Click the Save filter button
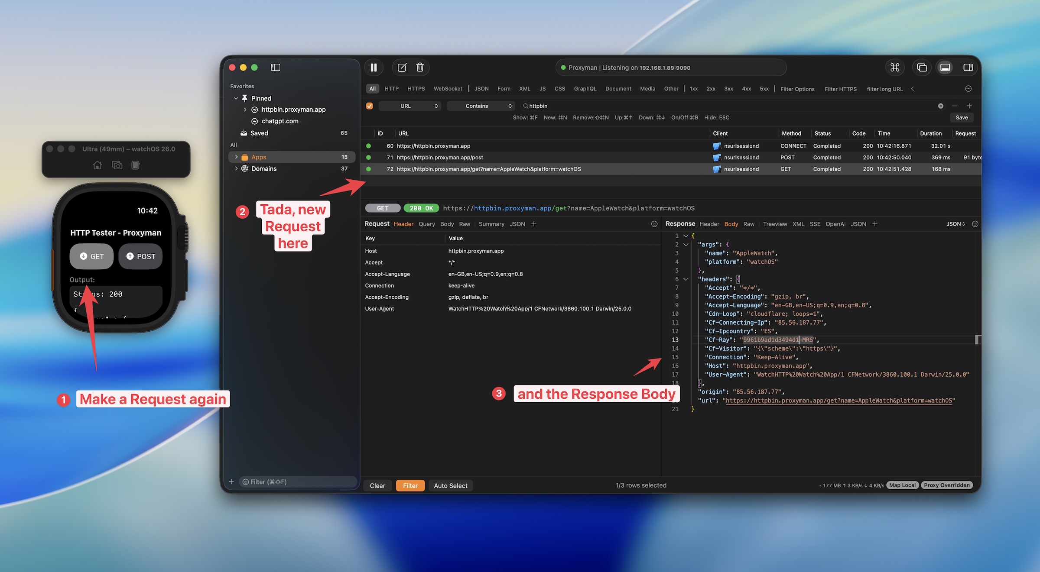 click(962, 117)
